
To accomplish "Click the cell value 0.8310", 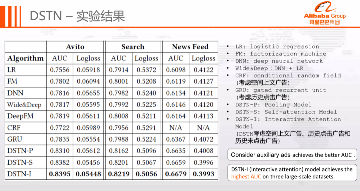I will pos(60,151).
